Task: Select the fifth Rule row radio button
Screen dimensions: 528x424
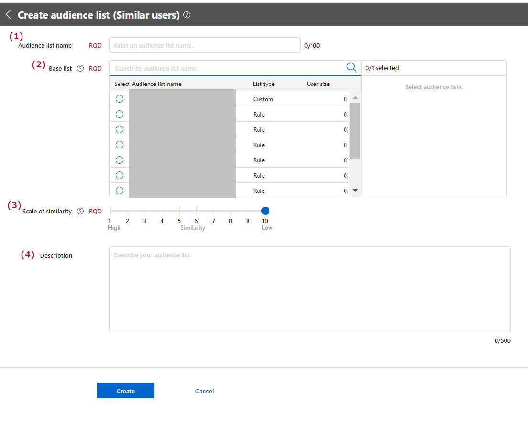Action: pyautogui.click(x=119, y=175)
